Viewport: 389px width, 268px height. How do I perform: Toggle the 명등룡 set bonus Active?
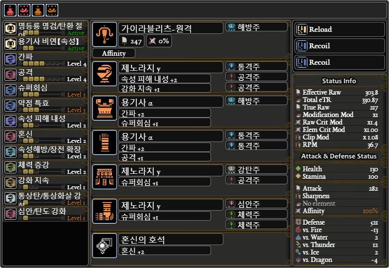click(76, 33)
